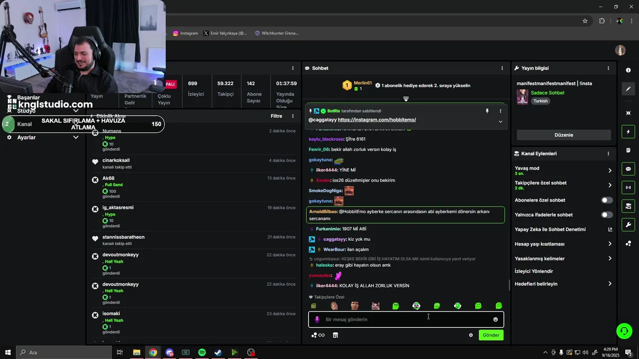Expand the pinned message chevron
The height and width of the screenshot is (359, 639).
pyautogui.click(x=500, y=122)
